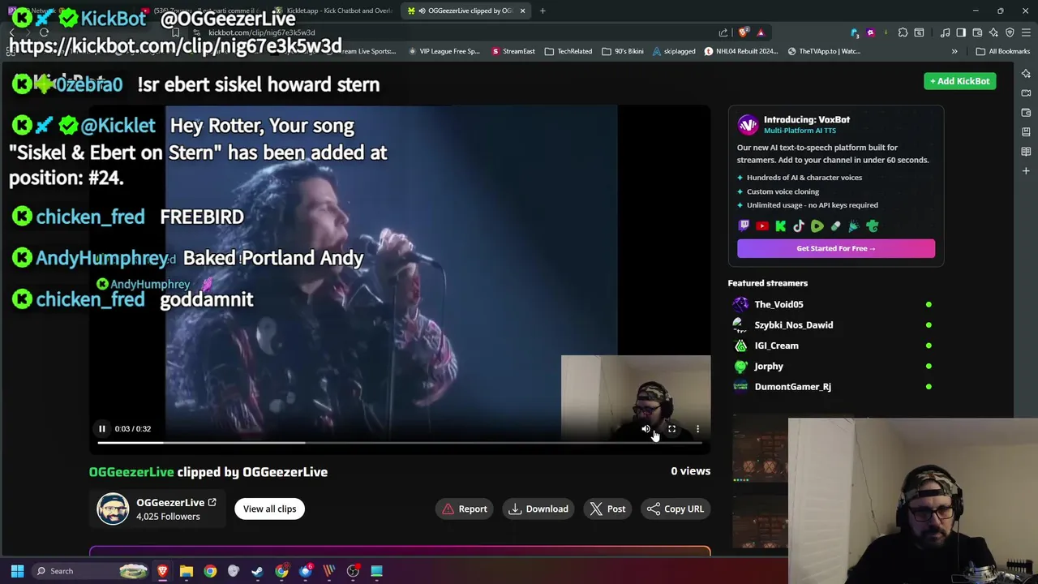This screenshot has width=1038, height=584.
Task: Open the skiplagged bookmark
Action: [672, 51]
